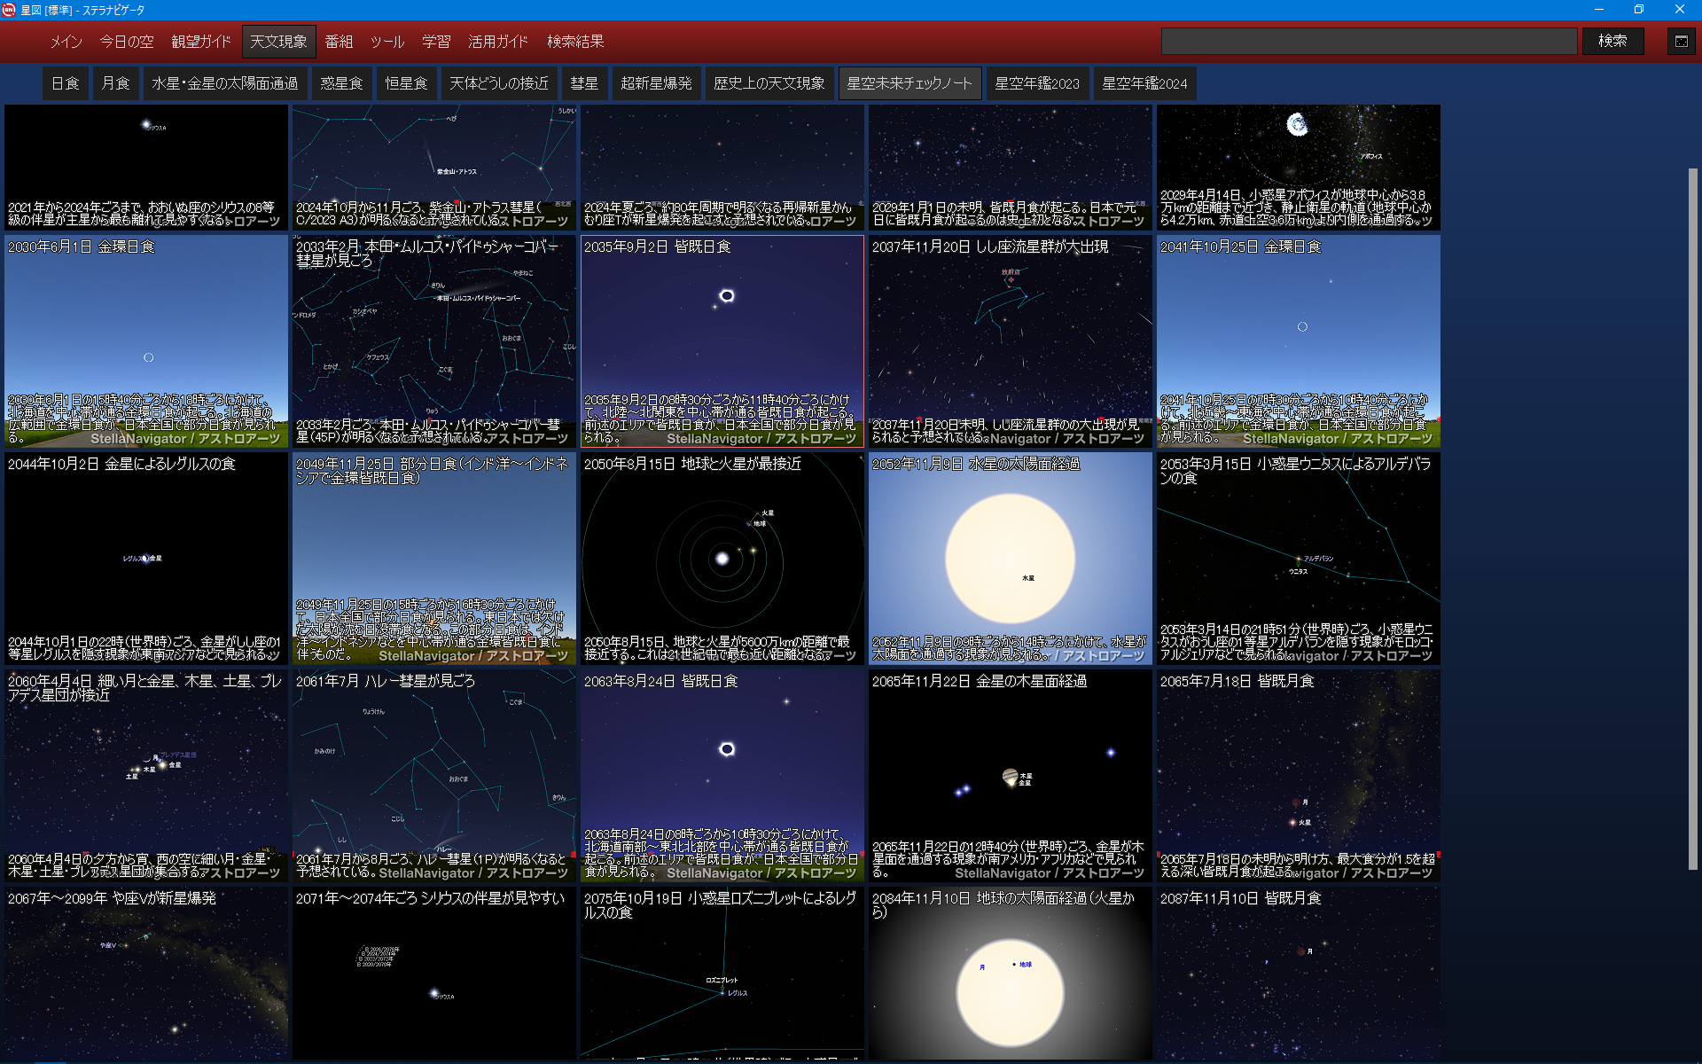Click the search input field
Viewport: 1702px width, 1064px height.
coord(1369,41)
